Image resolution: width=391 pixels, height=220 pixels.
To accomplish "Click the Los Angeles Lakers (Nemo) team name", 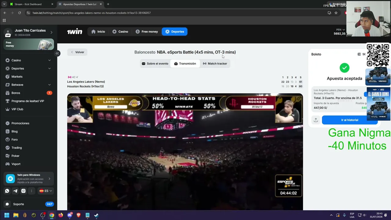I will (x=86, y=82).
